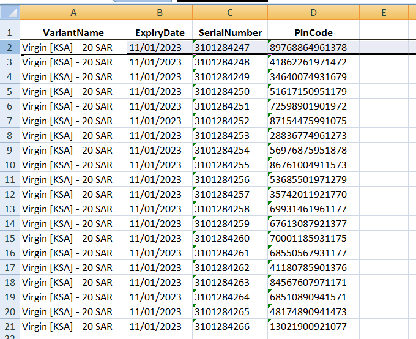Viewport: 416px width, 339px height.
Task: Click the Select All corner triangle
Action: click(10, 12)
